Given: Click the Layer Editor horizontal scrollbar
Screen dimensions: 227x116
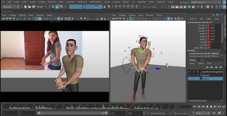Looking at the screenshot, I should pyautogui.click(x=198, y=101).
